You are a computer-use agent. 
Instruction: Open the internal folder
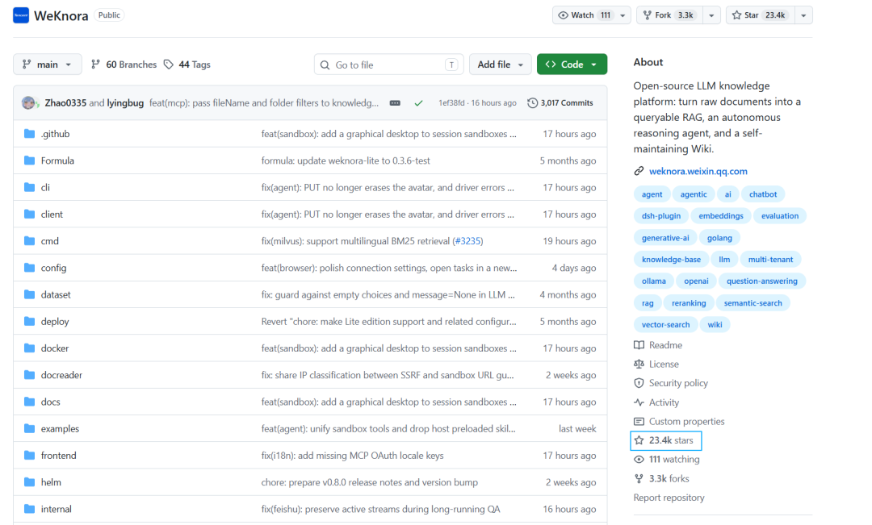point(57,509)
